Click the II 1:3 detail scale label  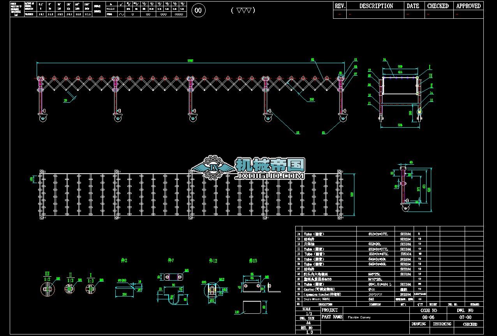[71, 277]
